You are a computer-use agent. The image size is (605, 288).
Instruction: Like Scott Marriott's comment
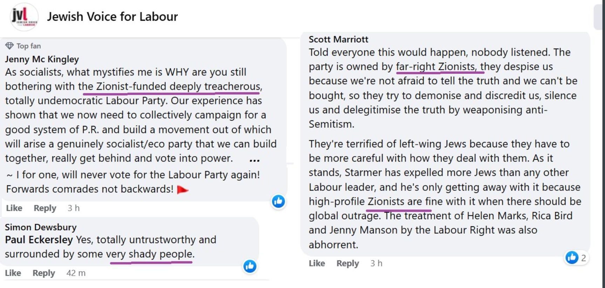click(x=317, y=263)
